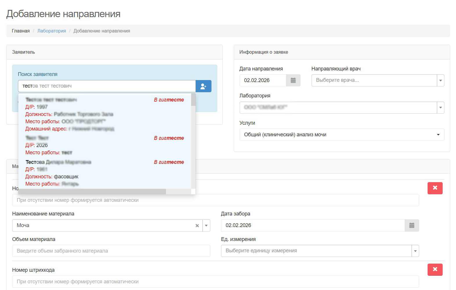Go to Главная breadcrumb
This screenshot has height=290, width=456.
(21, 31)
